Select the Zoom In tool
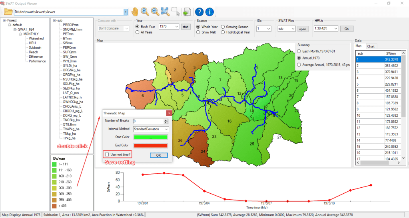Screen dimensions: 409x218 145,12
